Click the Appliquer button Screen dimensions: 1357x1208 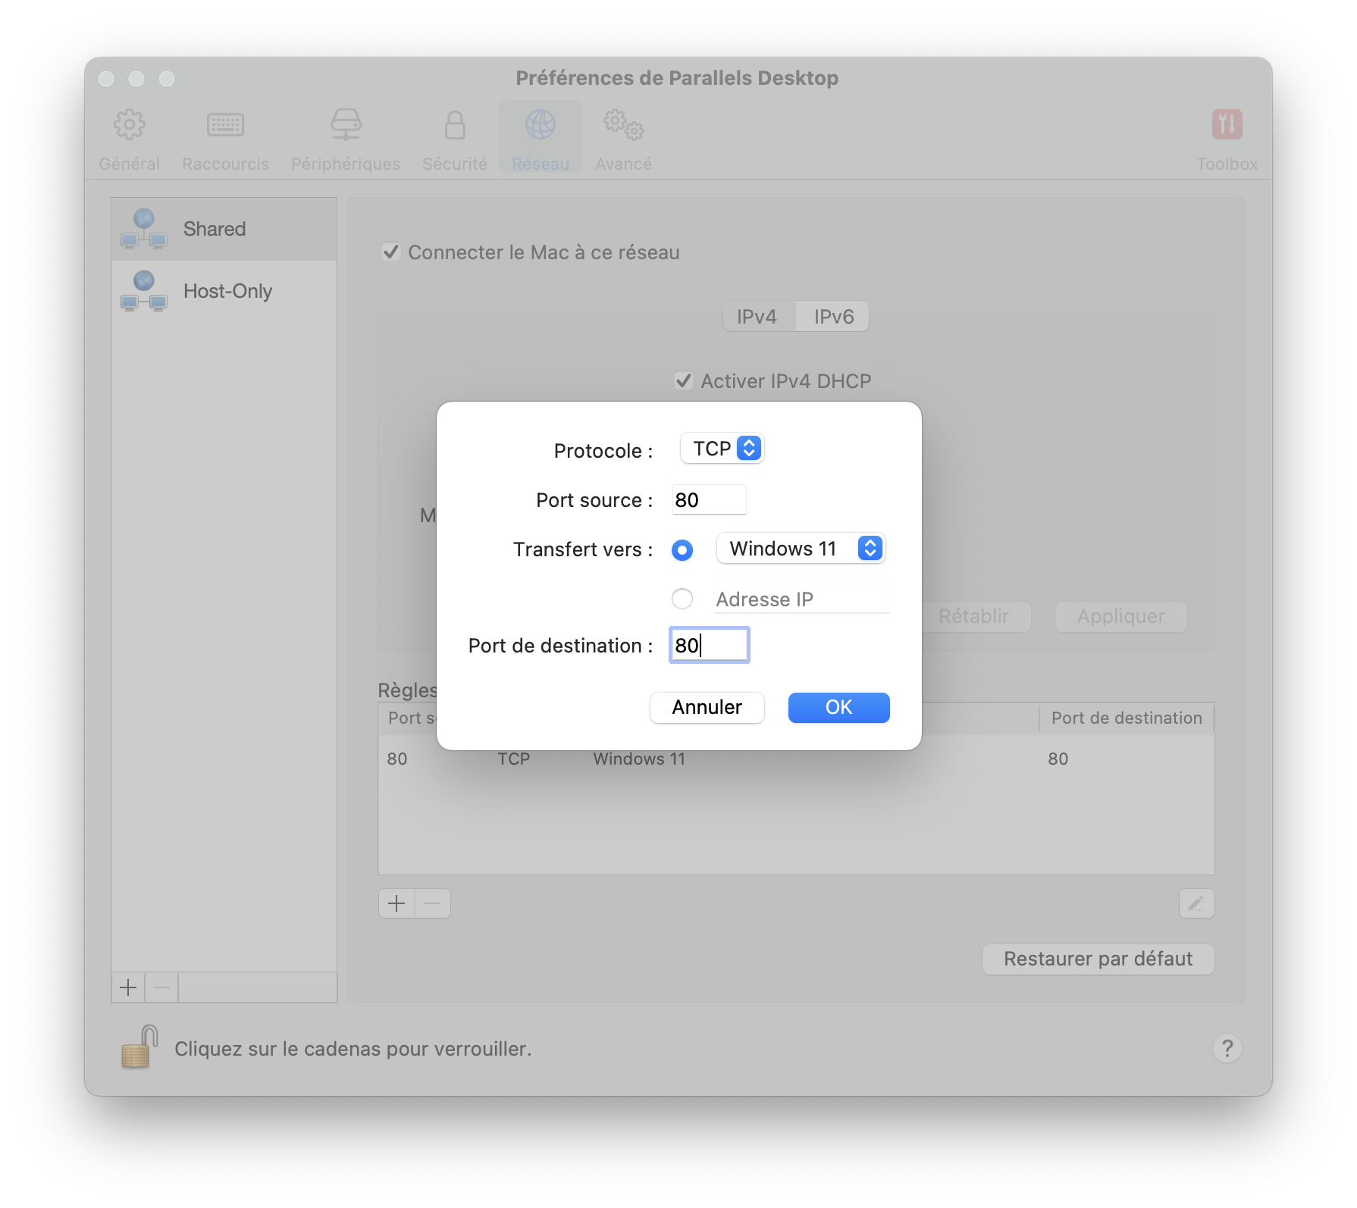click(1120, 616)
